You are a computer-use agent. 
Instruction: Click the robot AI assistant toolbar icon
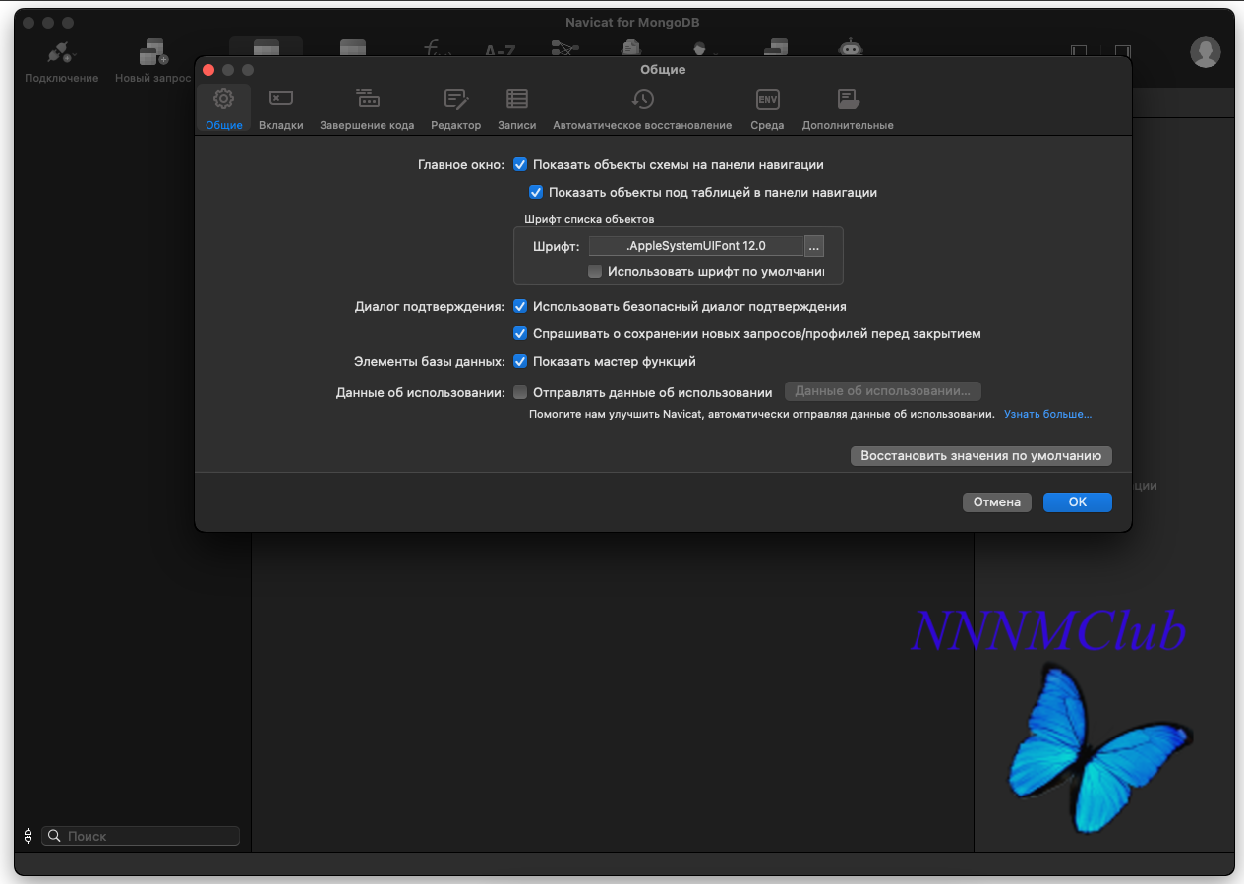coord(849,49)
